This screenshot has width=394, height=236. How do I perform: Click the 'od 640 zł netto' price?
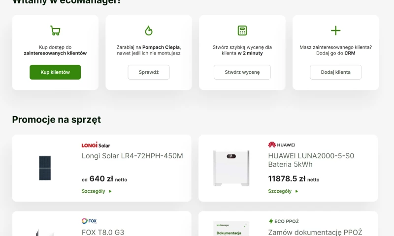(104, 179)
